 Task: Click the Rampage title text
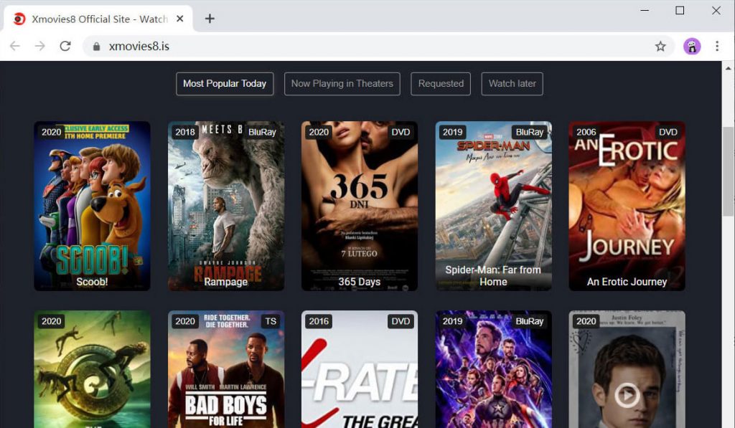pos(226,282)
